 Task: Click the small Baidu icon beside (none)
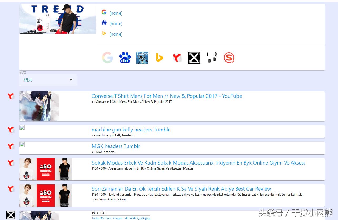[x=104, y=23]
